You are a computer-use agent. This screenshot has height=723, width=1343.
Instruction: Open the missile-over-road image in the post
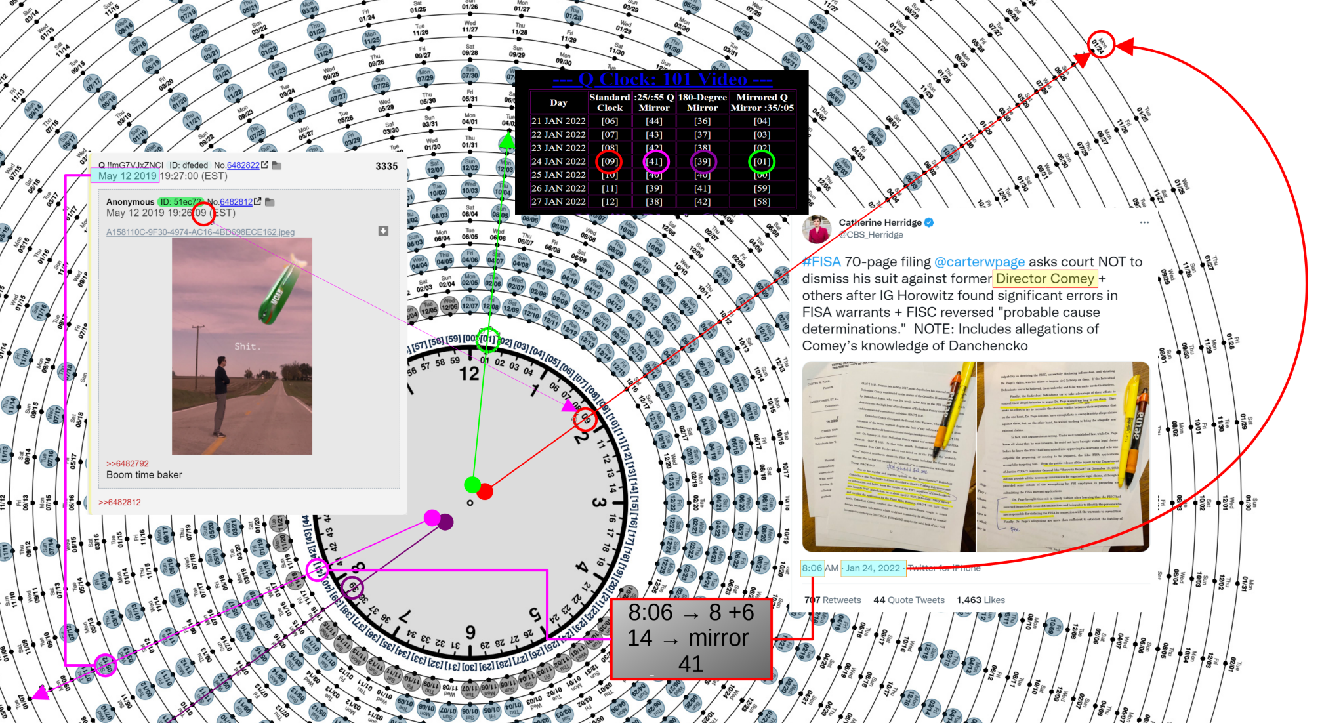point(242,346)
